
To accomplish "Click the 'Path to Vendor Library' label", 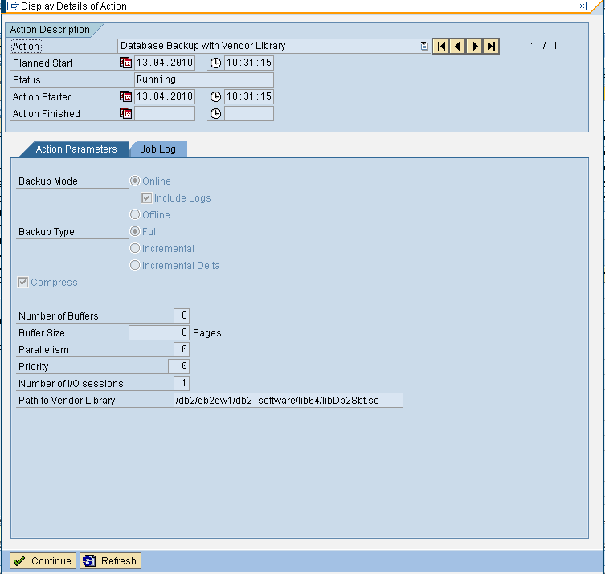I will tap(67, 401).
